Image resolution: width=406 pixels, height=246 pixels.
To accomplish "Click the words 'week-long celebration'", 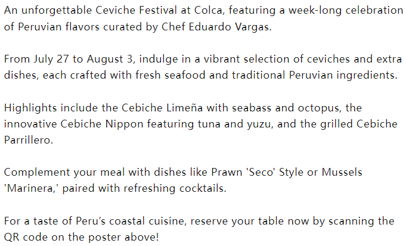I will [x=346, y=10].
